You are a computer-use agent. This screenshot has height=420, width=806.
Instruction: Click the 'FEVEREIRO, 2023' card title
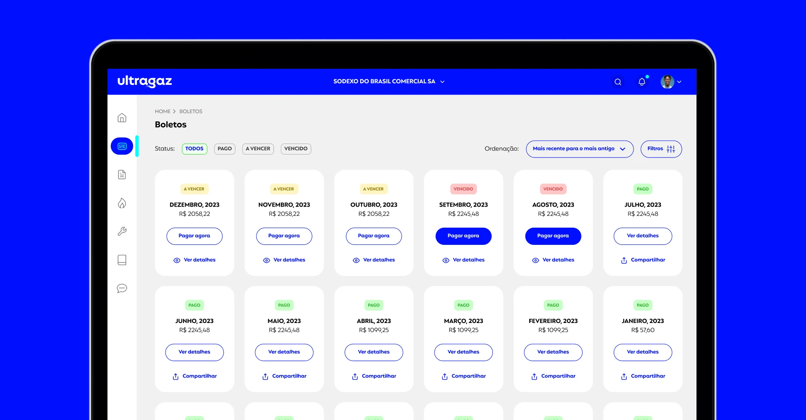point(553,321)
